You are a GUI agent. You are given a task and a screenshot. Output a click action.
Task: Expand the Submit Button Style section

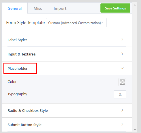[67, 125]
